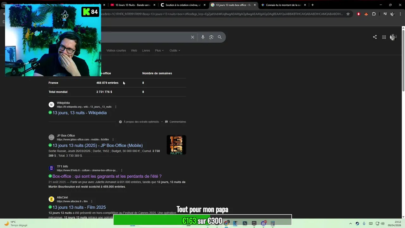This screenshot has width=405, height=228.
Task: Open Google Lens image search icon
Action: coord(211,37)
